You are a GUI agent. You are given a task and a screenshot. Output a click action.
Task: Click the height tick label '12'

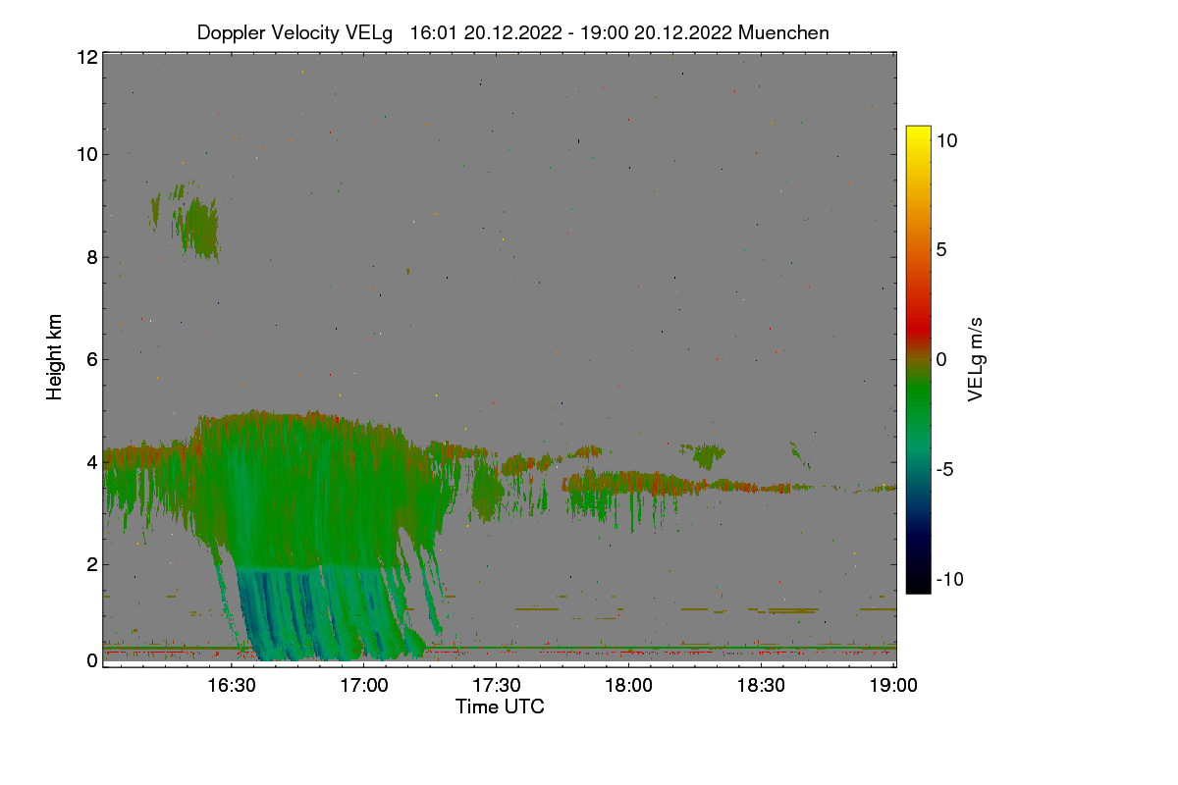86,57
